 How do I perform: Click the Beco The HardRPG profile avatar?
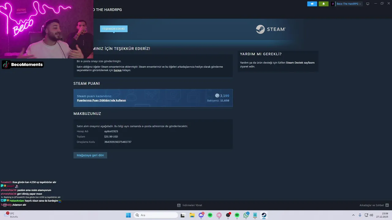coord(333,4)
